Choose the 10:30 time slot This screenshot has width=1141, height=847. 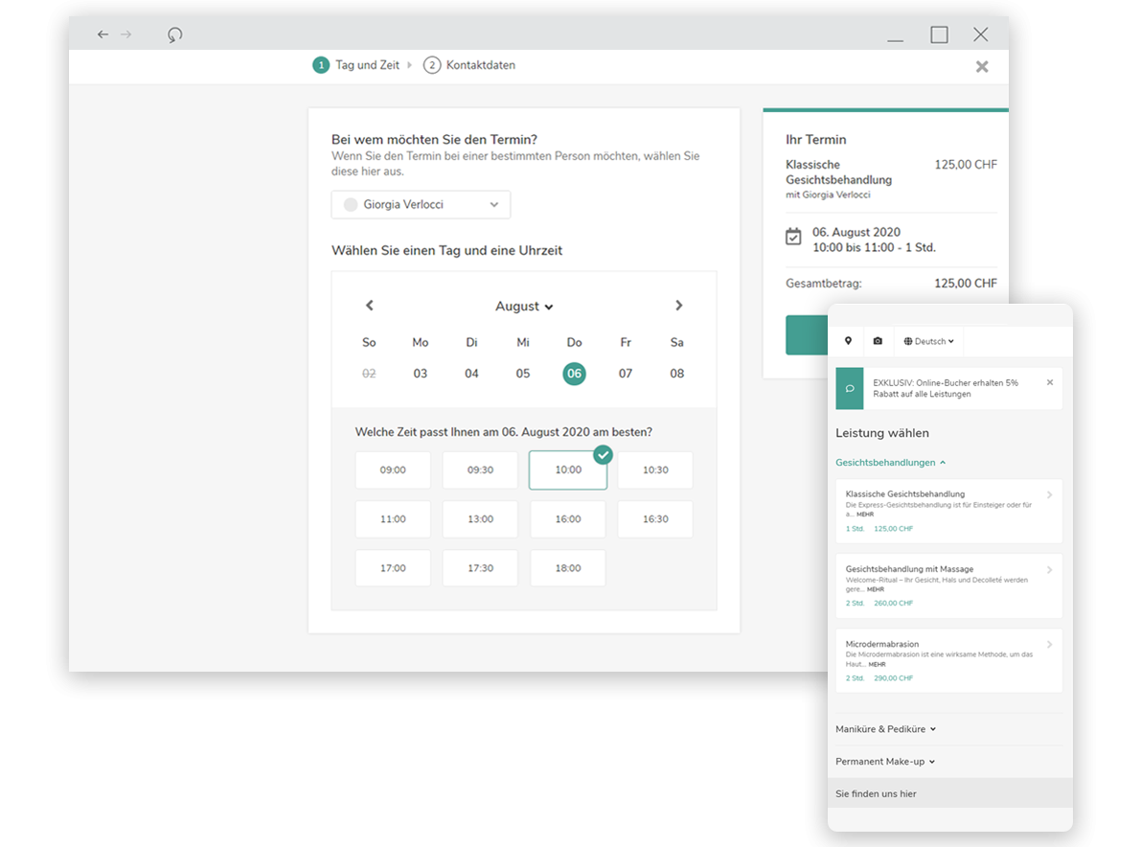click(x=655, y=470)
